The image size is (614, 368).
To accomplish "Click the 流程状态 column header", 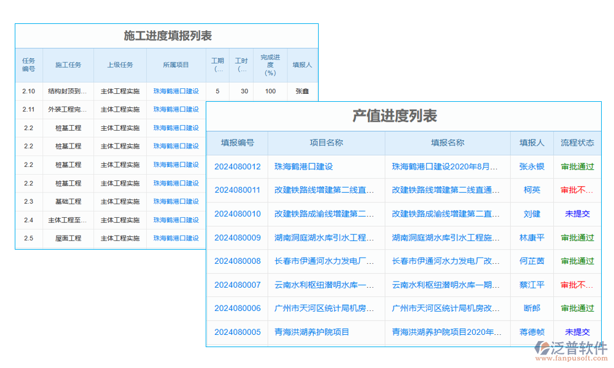I will click(577, 143).
